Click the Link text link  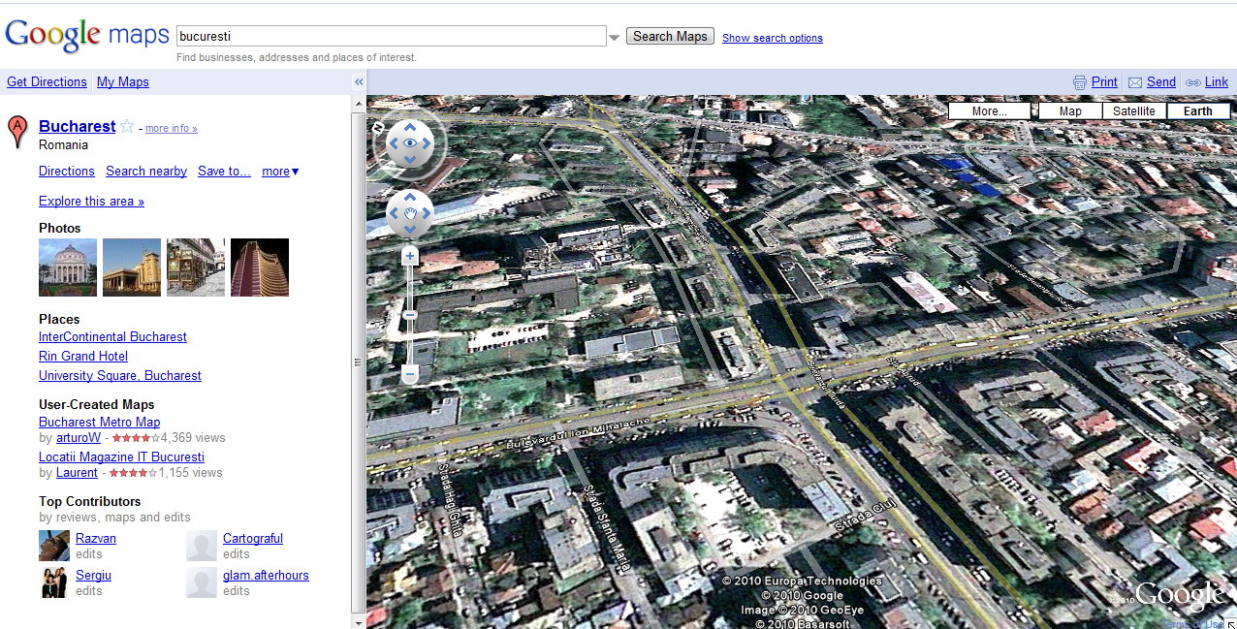[x=1217, y=82]
